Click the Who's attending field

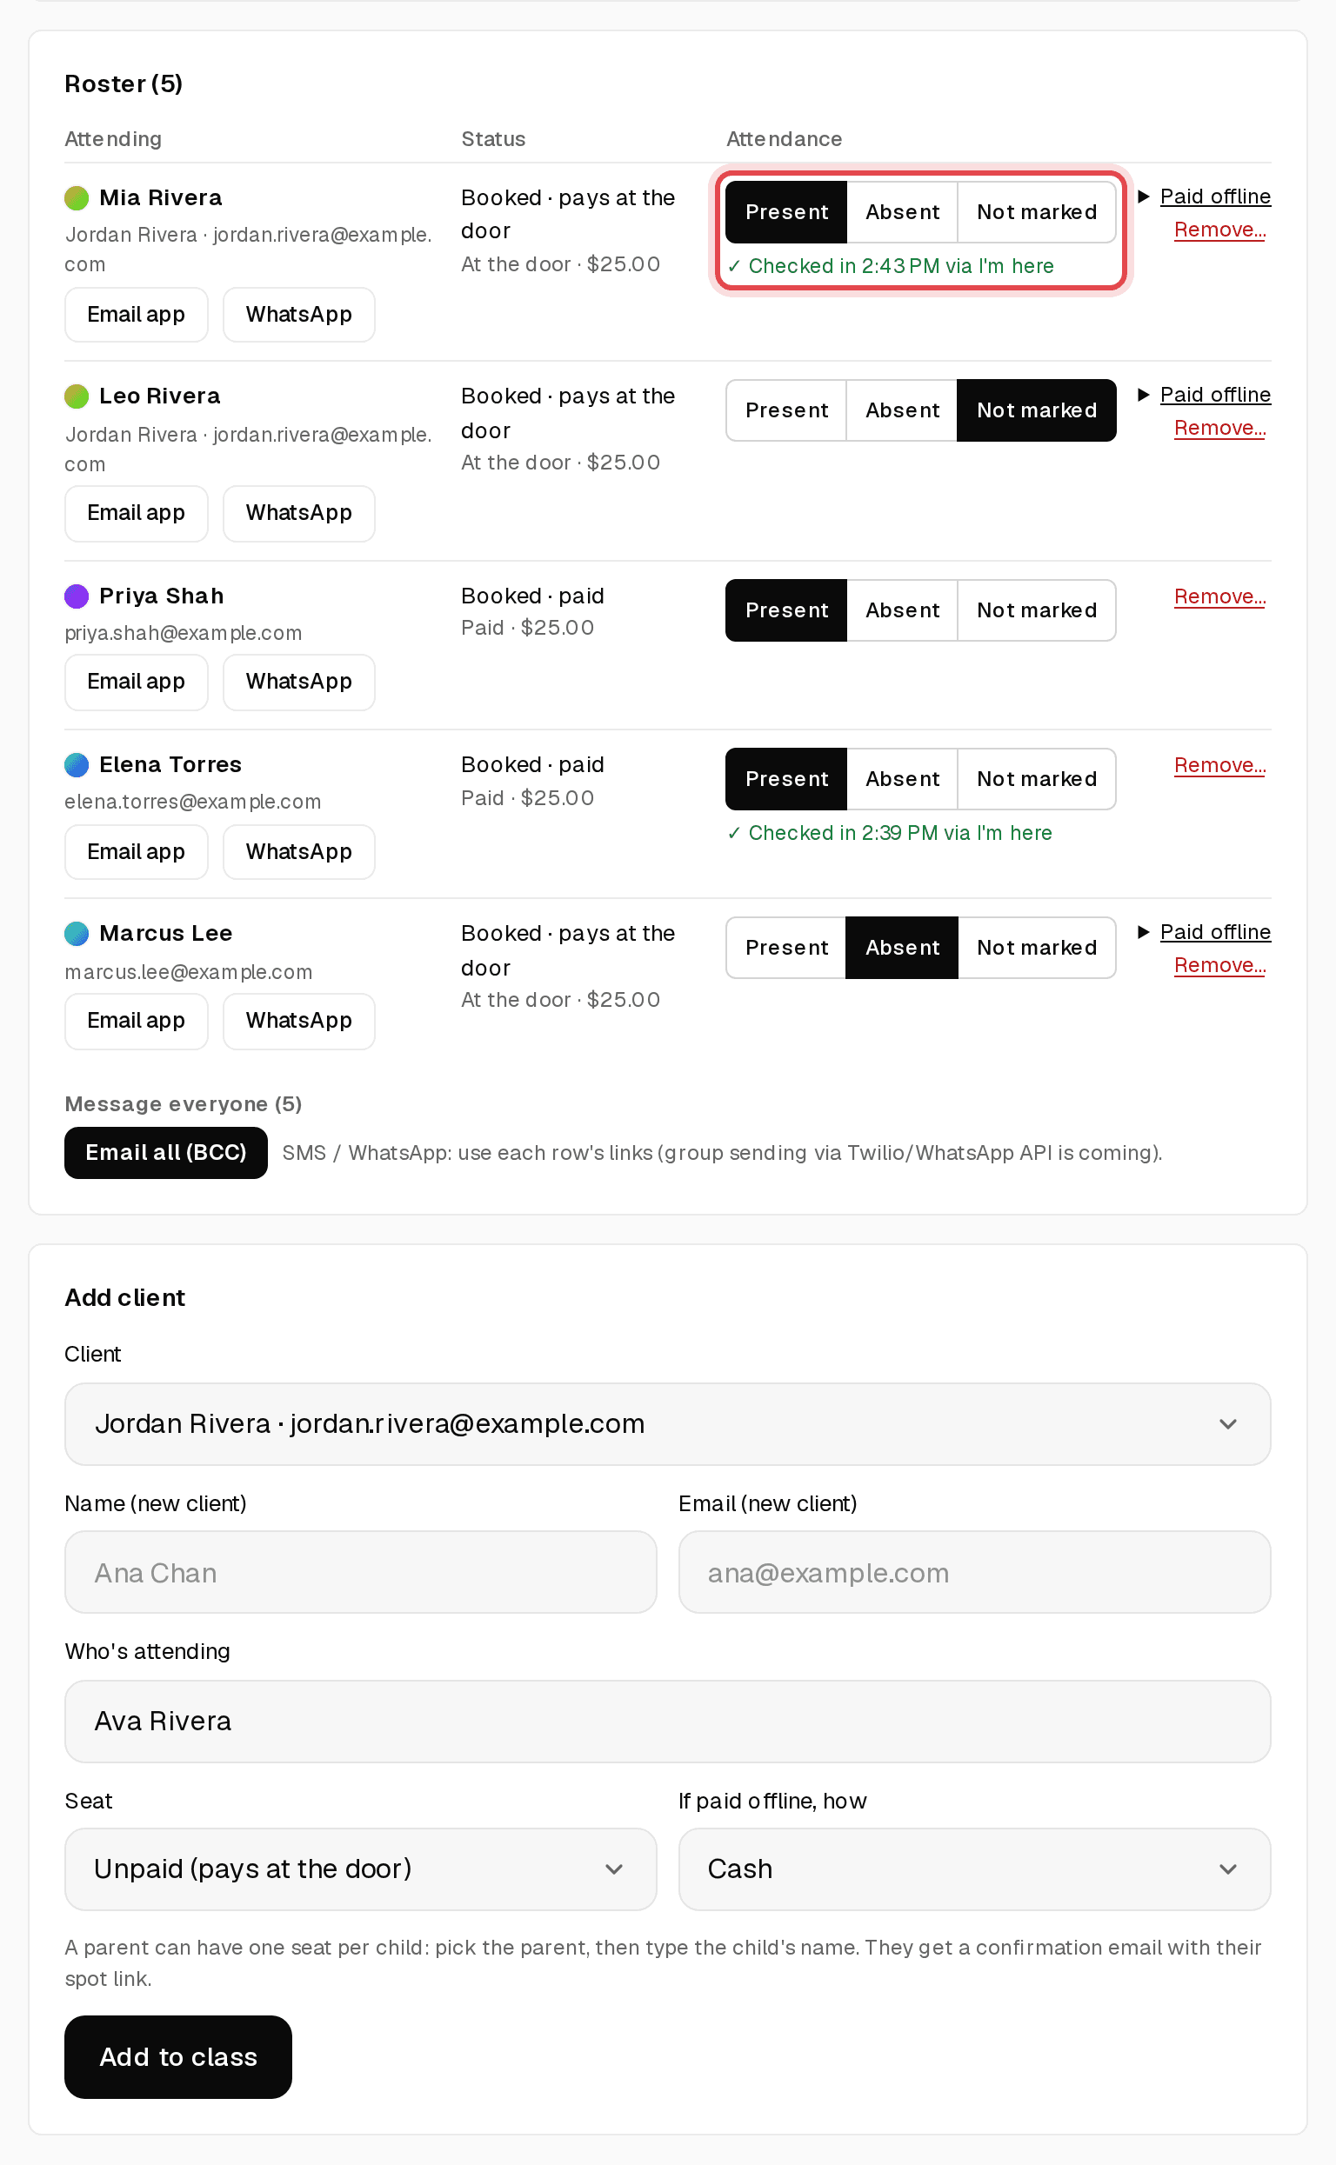668,1722
